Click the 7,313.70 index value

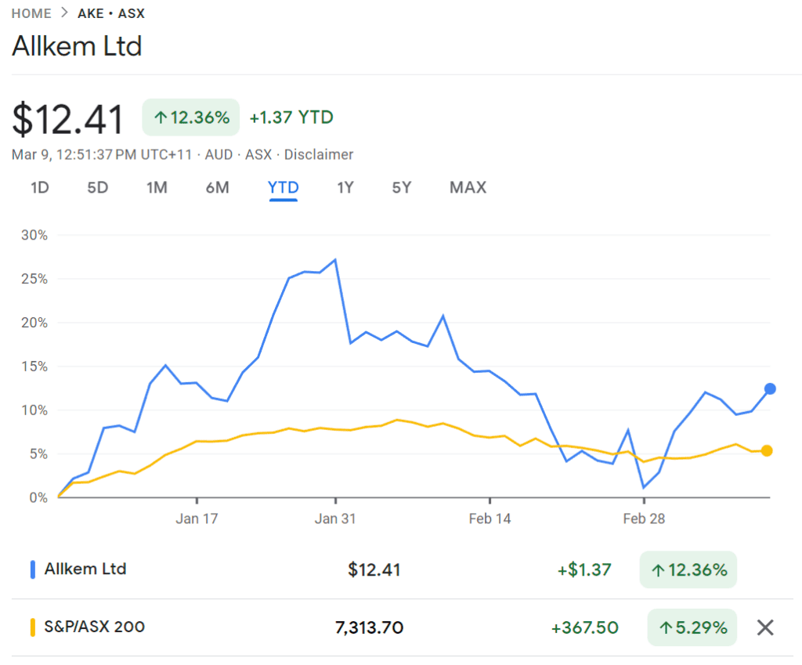click(x=370, y=627)
